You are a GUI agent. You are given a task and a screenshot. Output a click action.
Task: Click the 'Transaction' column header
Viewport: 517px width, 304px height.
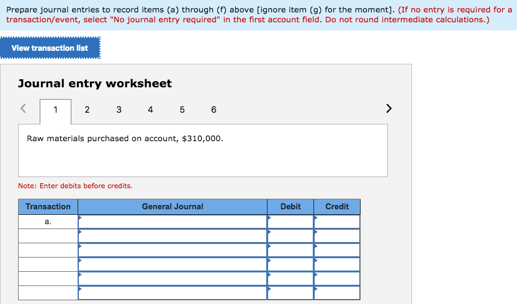pos(48,207)
